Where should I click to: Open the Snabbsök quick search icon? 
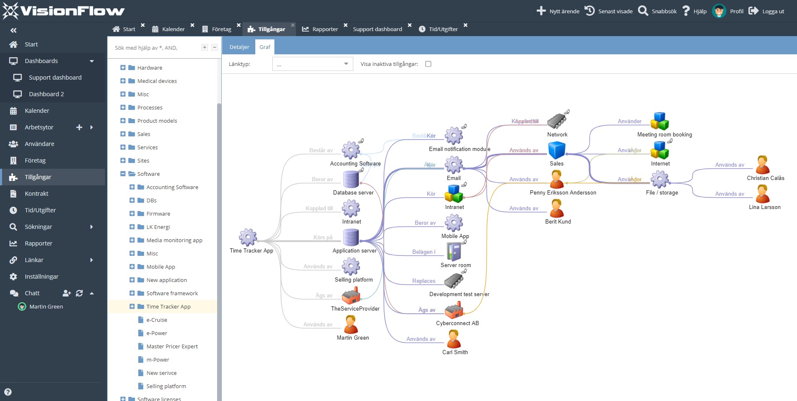(x=643, y=11)
